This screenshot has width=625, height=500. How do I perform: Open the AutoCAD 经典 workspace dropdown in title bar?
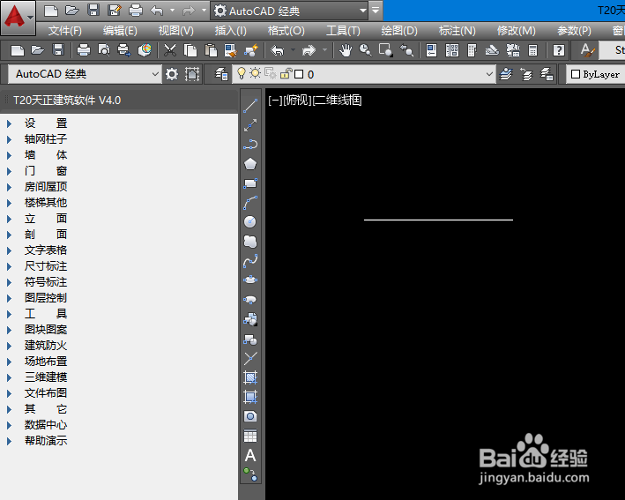pyautogui.click(x=289, y=11)
